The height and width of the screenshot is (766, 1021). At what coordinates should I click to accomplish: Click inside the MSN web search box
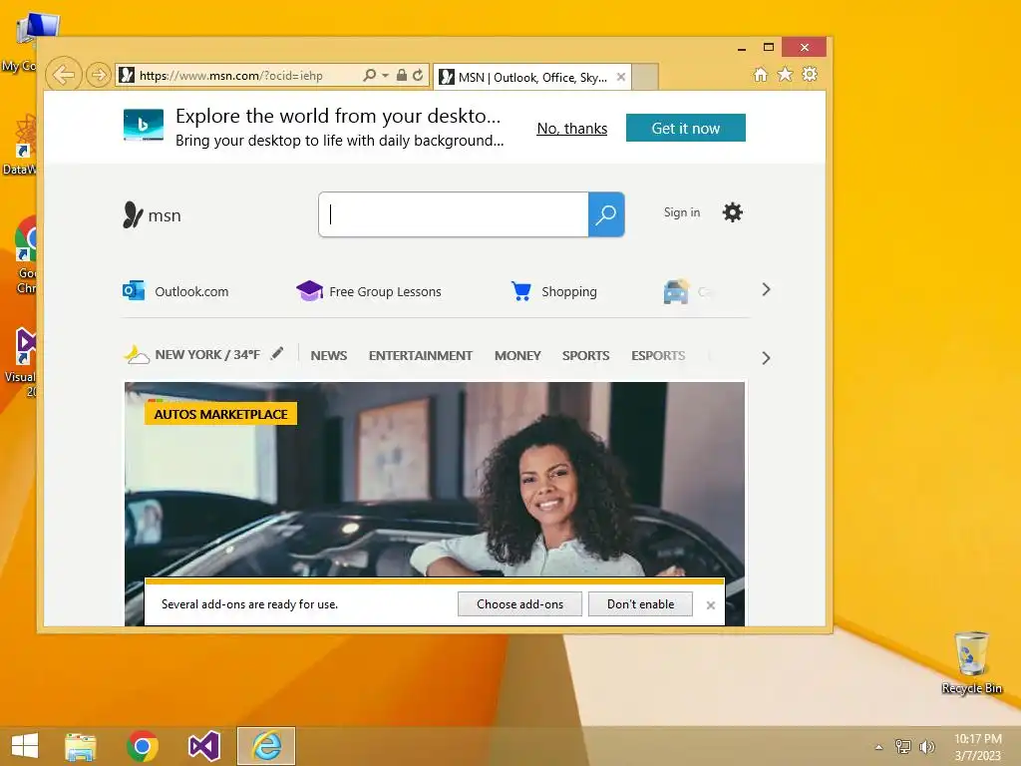454,214
